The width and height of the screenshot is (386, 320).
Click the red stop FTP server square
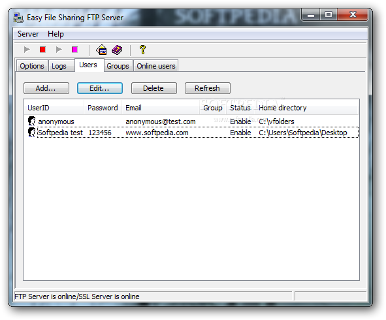point(42,50)
